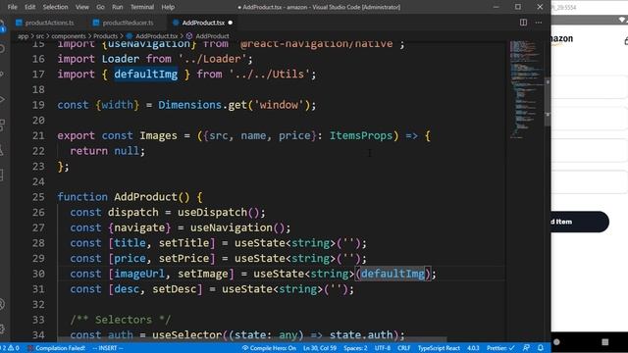Open the Source Control activity bar icon

tap(2, 75)
